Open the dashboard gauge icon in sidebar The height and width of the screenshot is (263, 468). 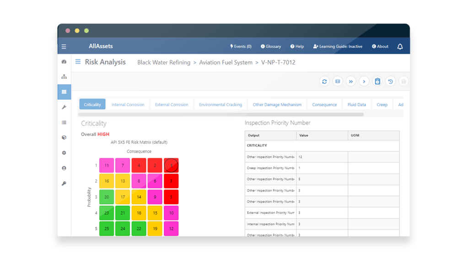(x=64, y=62)
